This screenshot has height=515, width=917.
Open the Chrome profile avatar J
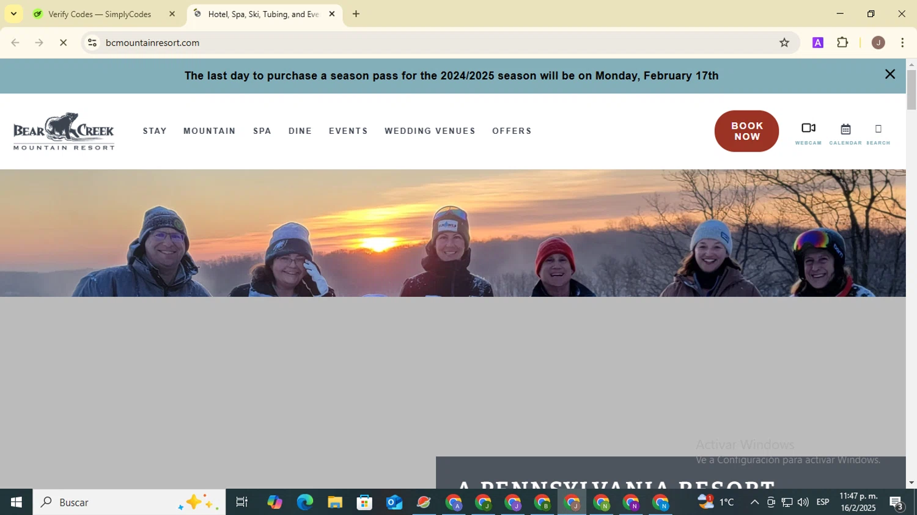coord(878,43)
